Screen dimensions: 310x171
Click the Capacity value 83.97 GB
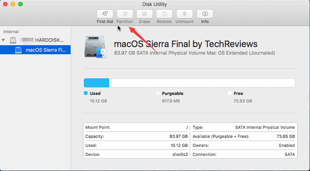pyautogui.click(x=179, y=137)
